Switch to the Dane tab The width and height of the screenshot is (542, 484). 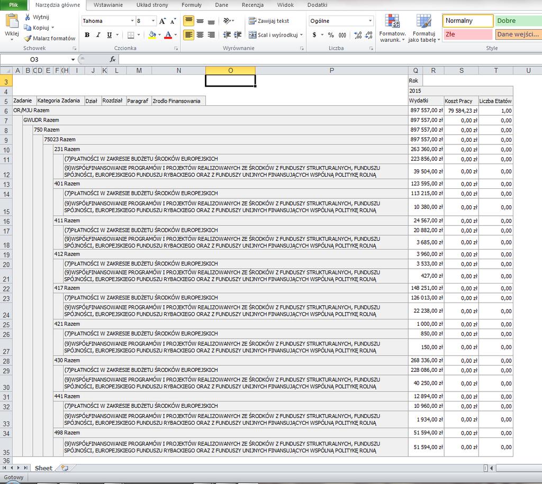[x=222, y=5]
